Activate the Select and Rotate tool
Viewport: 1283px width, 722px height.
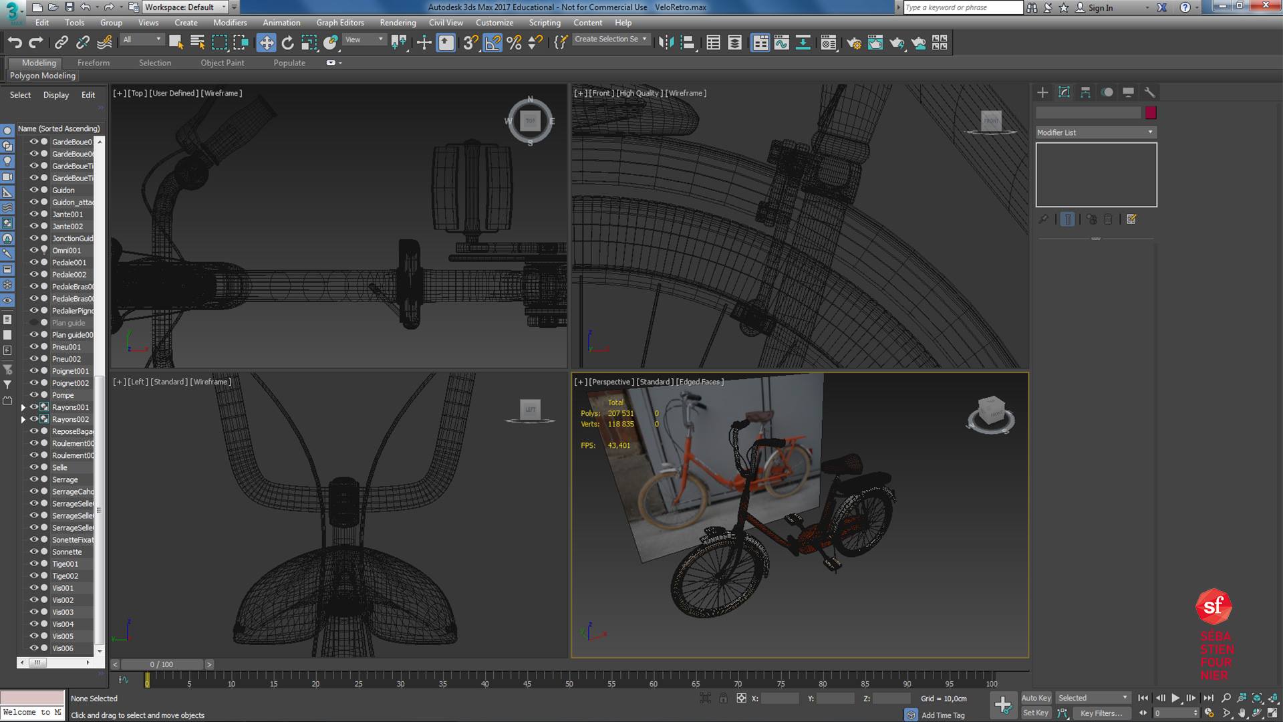pos(287,43)
